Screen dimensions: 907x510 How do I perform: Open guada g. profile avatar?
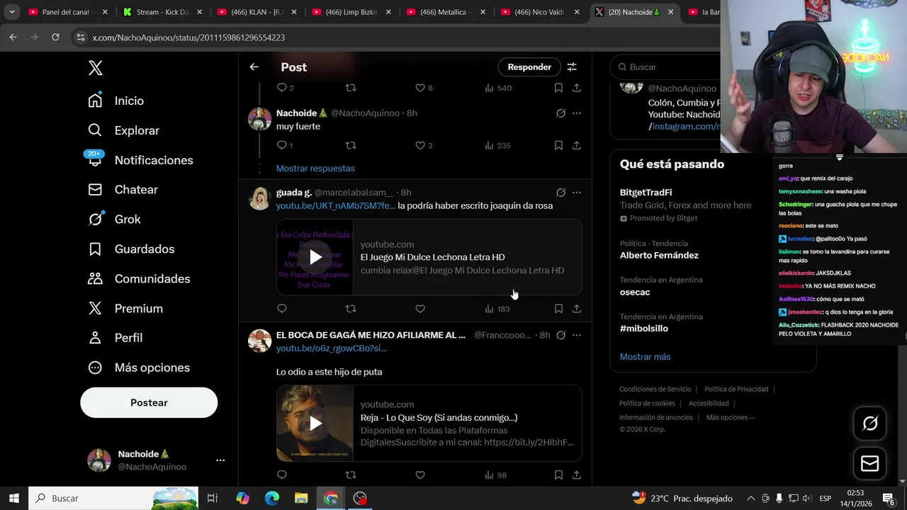260,199
